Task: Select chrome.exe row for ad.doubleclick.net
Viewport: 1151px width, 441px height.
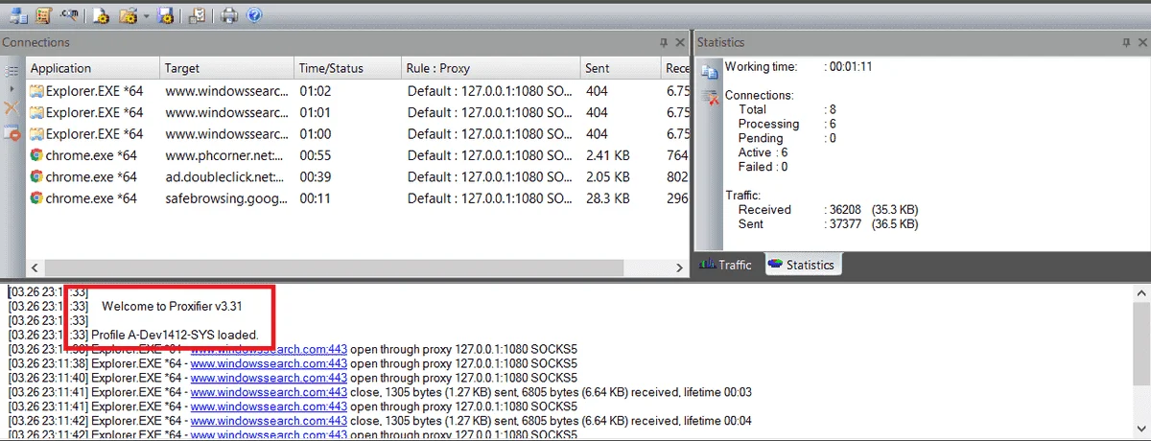Action: [358, 176]
